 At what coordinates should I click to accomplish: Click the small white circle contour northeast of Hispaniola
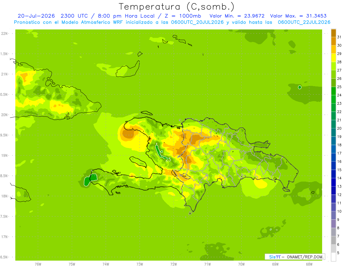300,87
